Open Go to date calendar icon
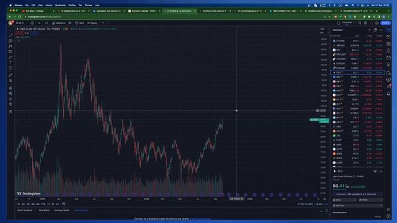The width and height of the screenshot is (397, 223). pyautogui.click(x=63, y=204)
